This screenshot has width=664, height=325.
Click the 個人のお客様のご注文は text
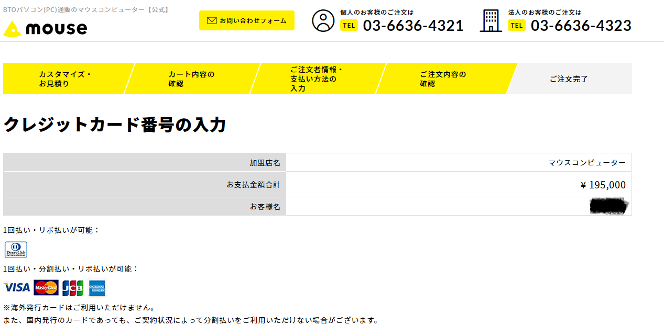click(x=377, y=12)
